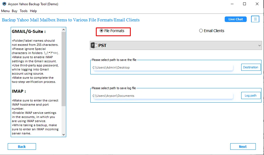Click 'correct IMAP hostname and port number' text
This screenshot has height=155, width=264.
tap(35, 105)
